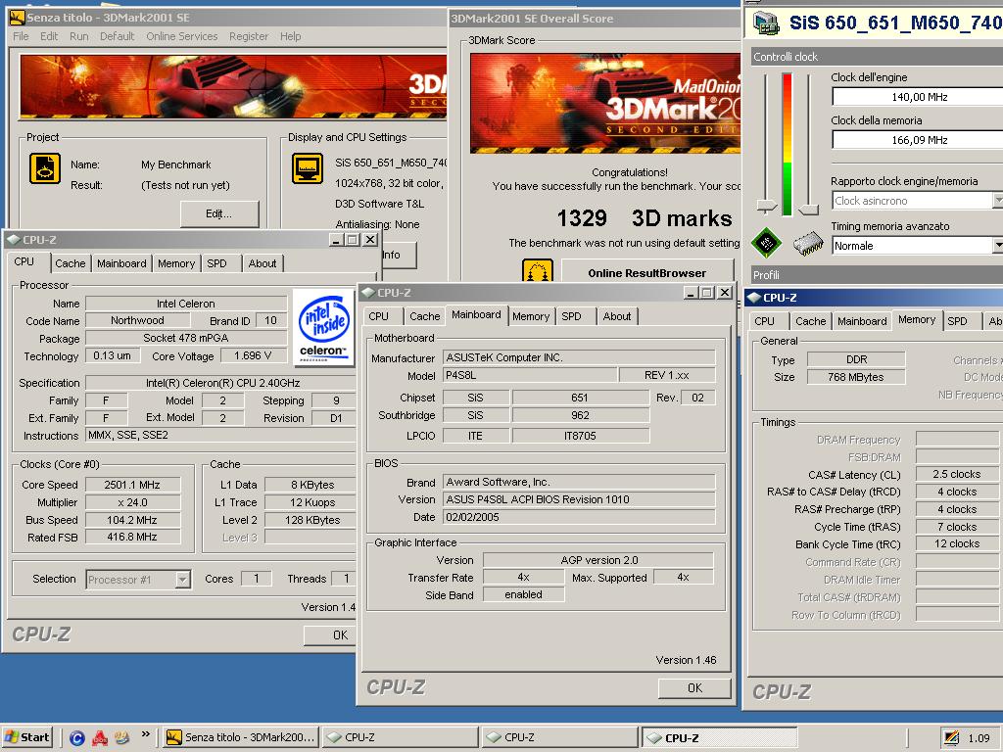Open the Help menu in 3DMark
Screen dimensions: 1003x752
[x=290, y=36]
